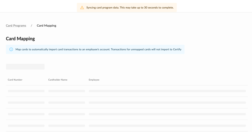Sort by Card Number column header
252x132 pixels.
click(15, 80)
